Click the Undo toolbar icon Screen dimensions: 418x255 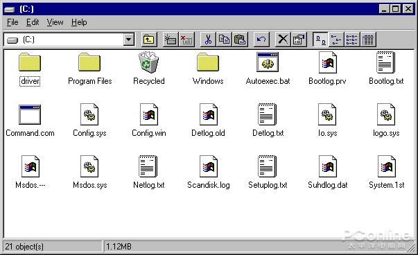tap(261, 39)
